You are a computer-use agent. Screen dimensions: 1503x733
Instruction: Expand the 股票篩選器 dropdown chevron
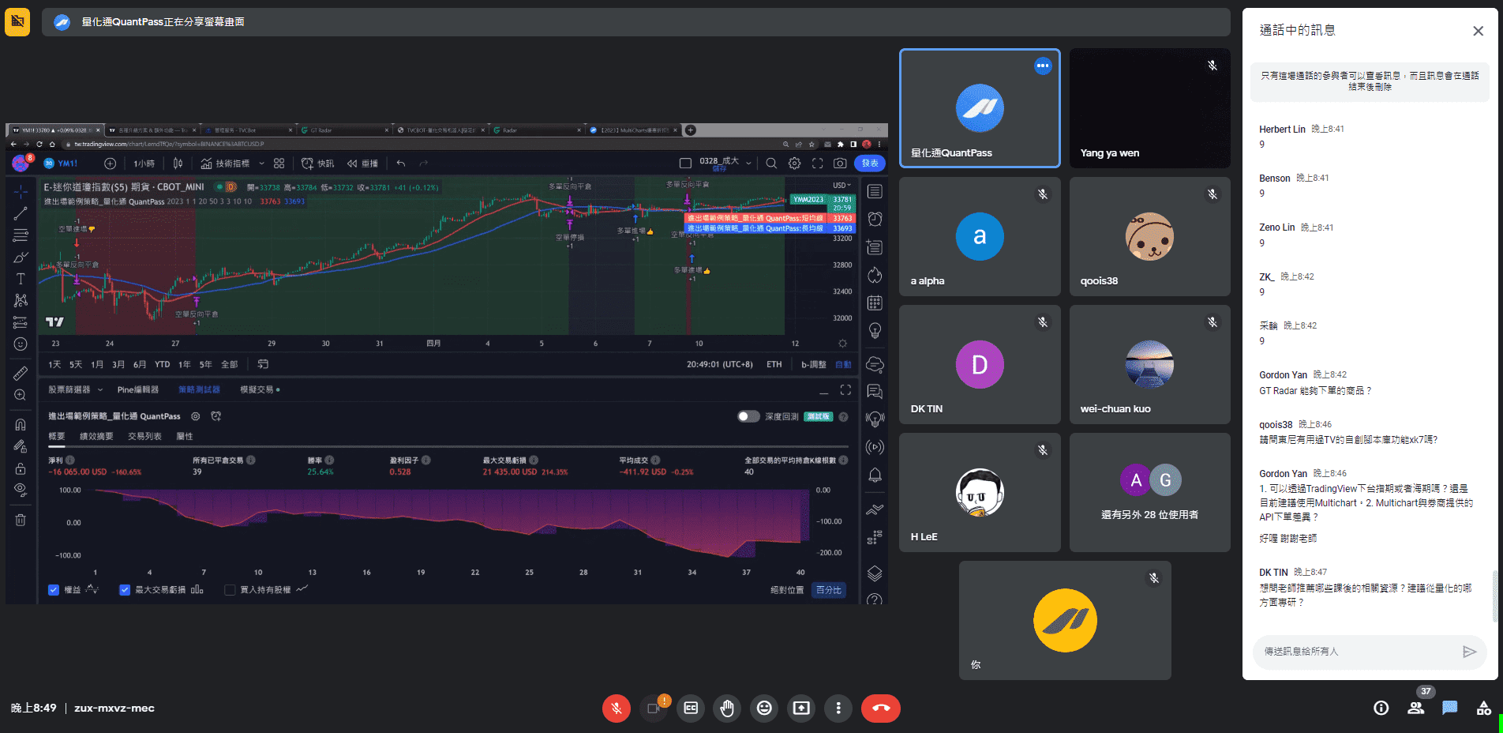click(100, 389)
